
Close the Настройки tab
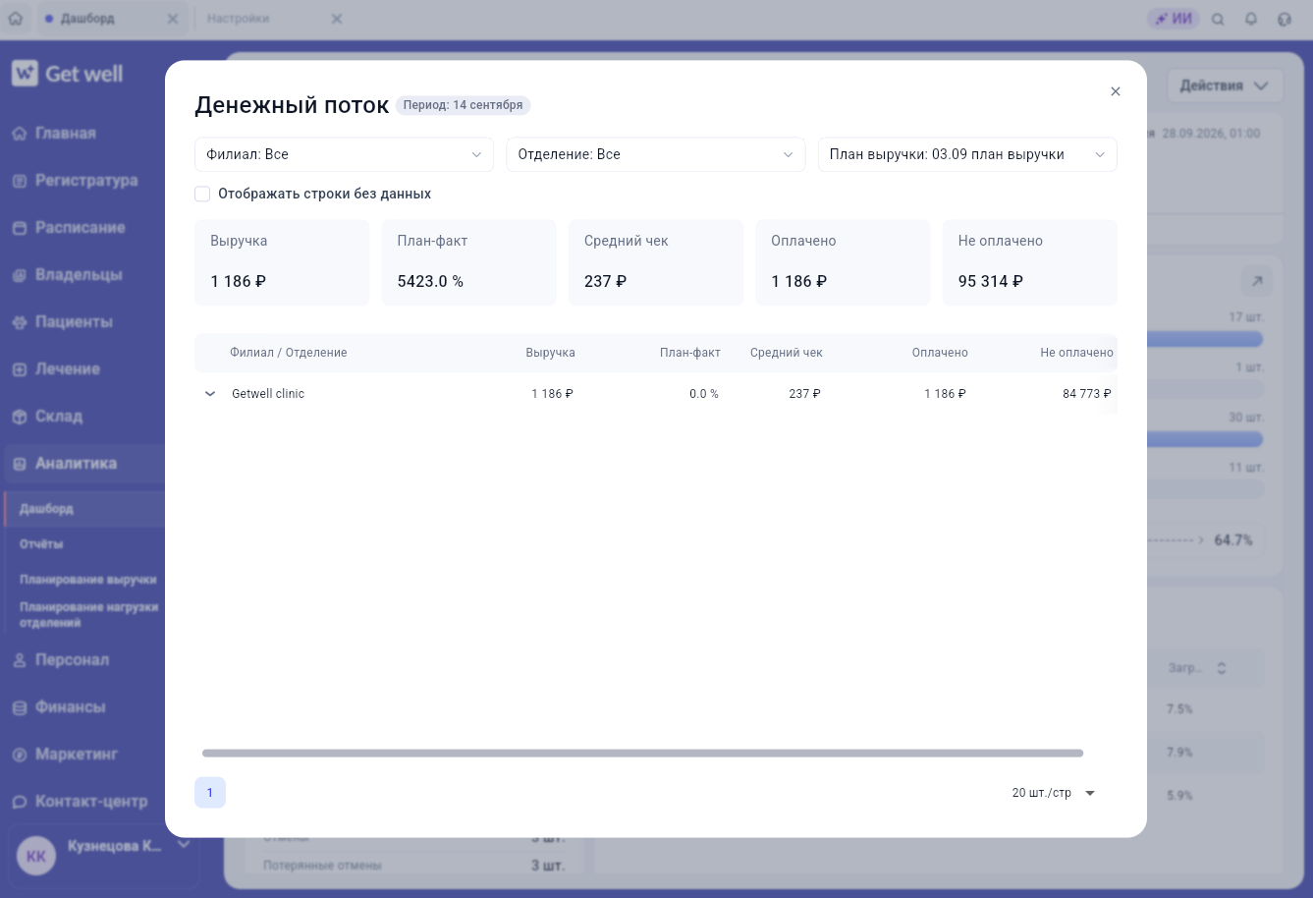point(337,19)
